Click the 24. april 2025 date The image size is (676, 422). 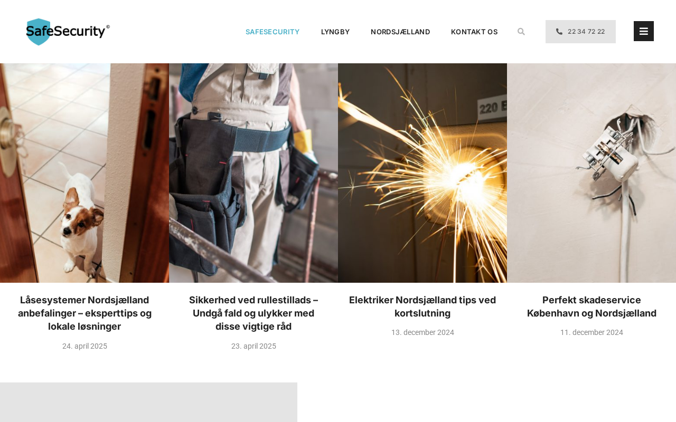(84, 346)
